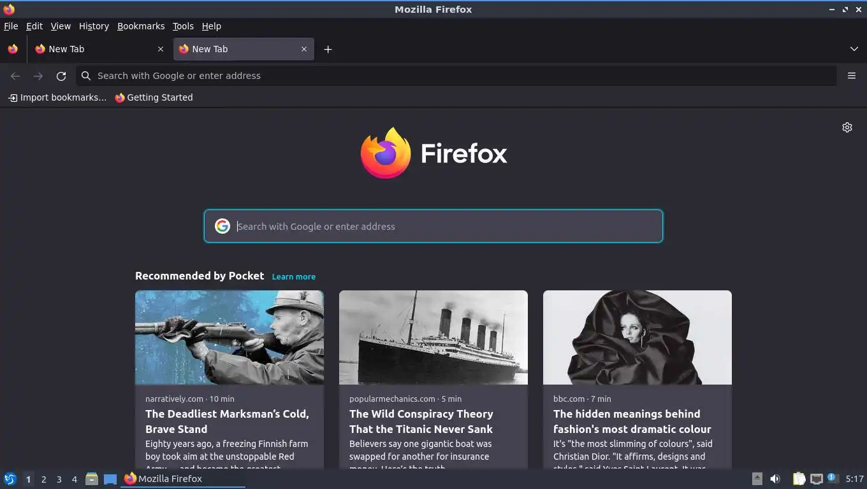
Task: Open the update notification tray icon
Action: click(x=833, y=478)
